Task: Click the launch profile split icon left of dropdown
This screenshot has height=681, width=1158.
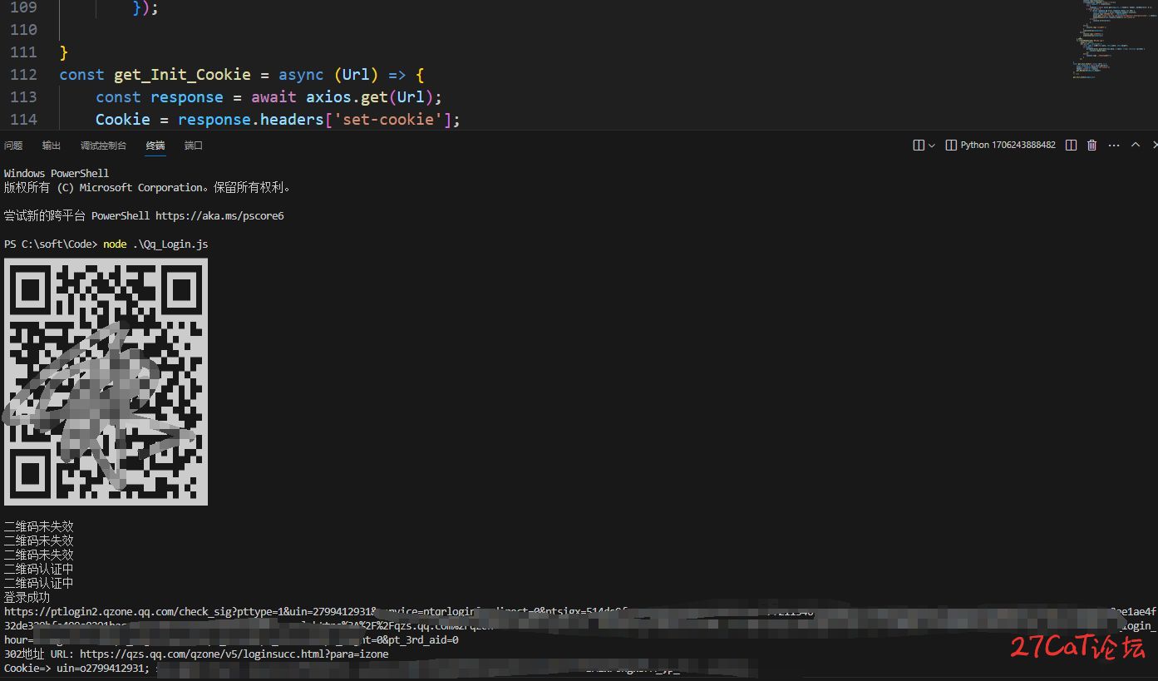Action: [919, 146]
